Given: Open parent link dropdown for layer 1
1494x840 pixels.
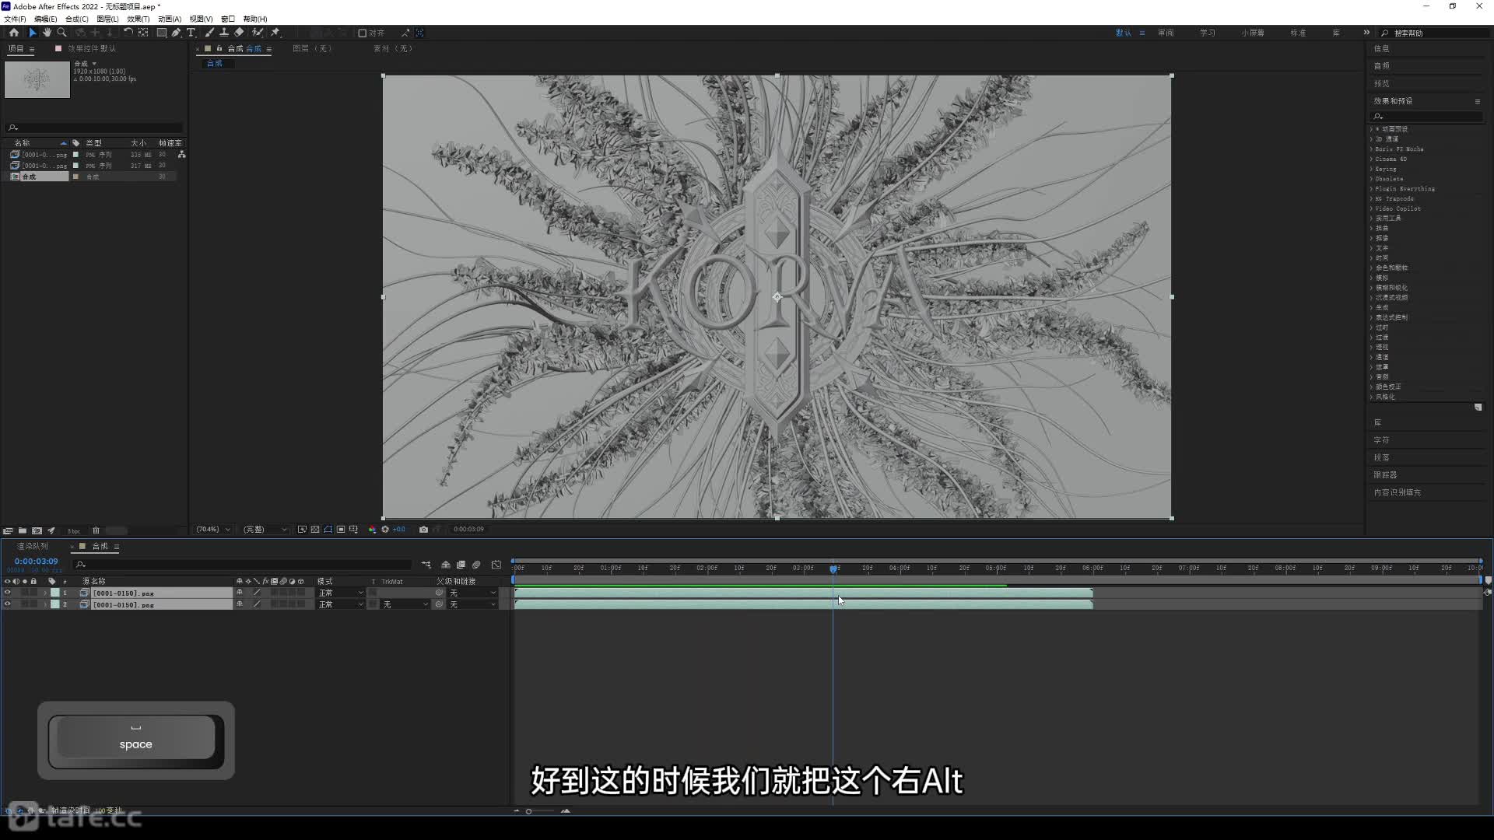Looking at the screenshot, I should point(472,593).
